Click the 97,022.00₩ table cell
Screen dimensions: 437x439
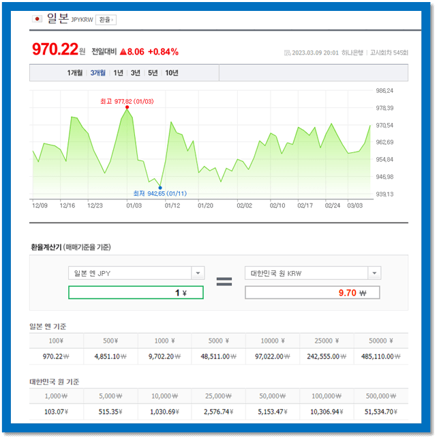point(273,356)
